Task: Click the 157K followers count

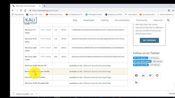Action: [x=154, y=65]
